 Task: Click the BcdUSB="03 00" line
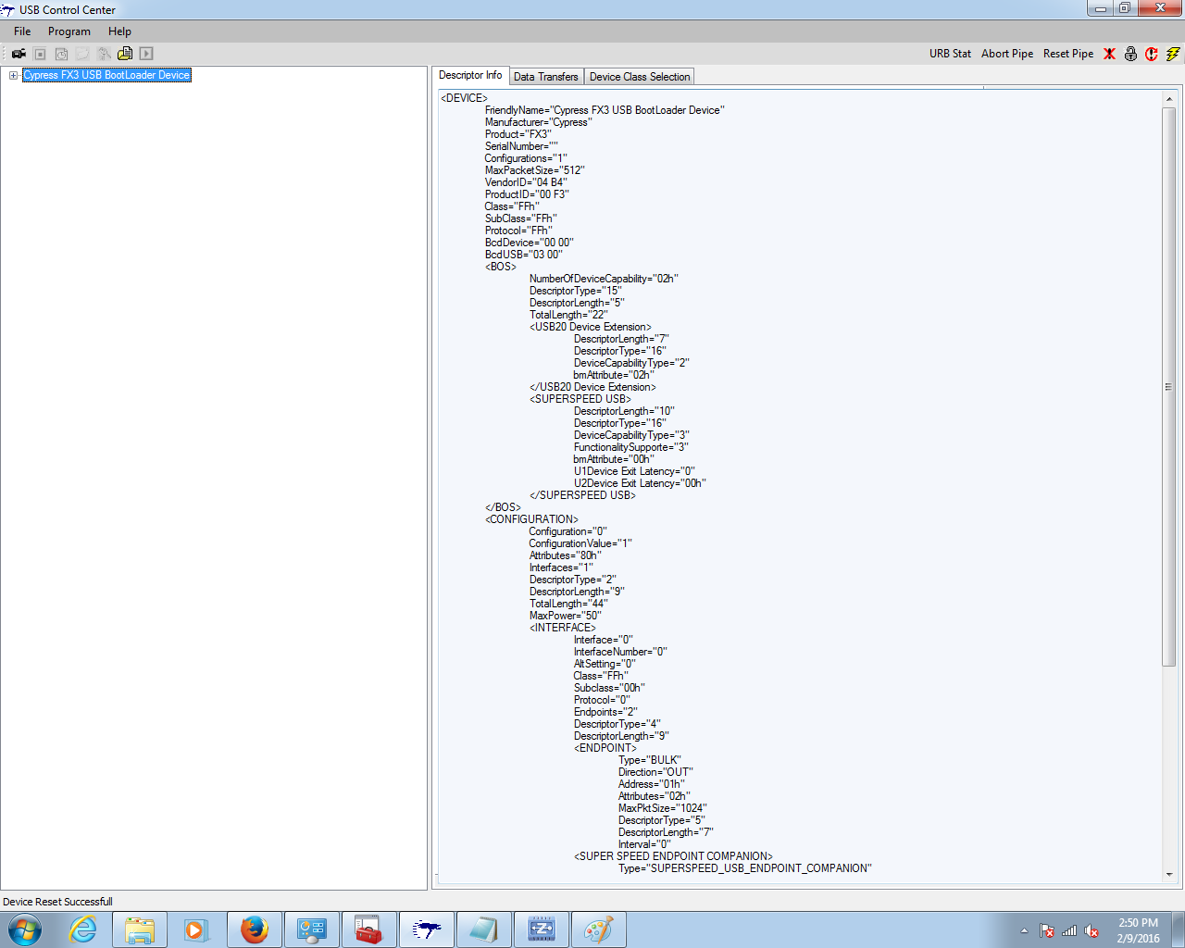(523, 255)
